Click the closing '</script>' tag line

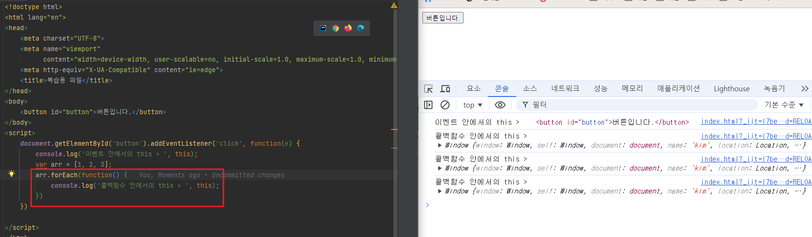pos(22,227)
